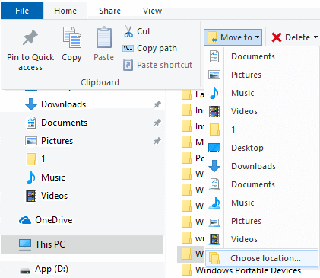
Task: Click the Paste shortcut icon
Action: pos(128,65)
